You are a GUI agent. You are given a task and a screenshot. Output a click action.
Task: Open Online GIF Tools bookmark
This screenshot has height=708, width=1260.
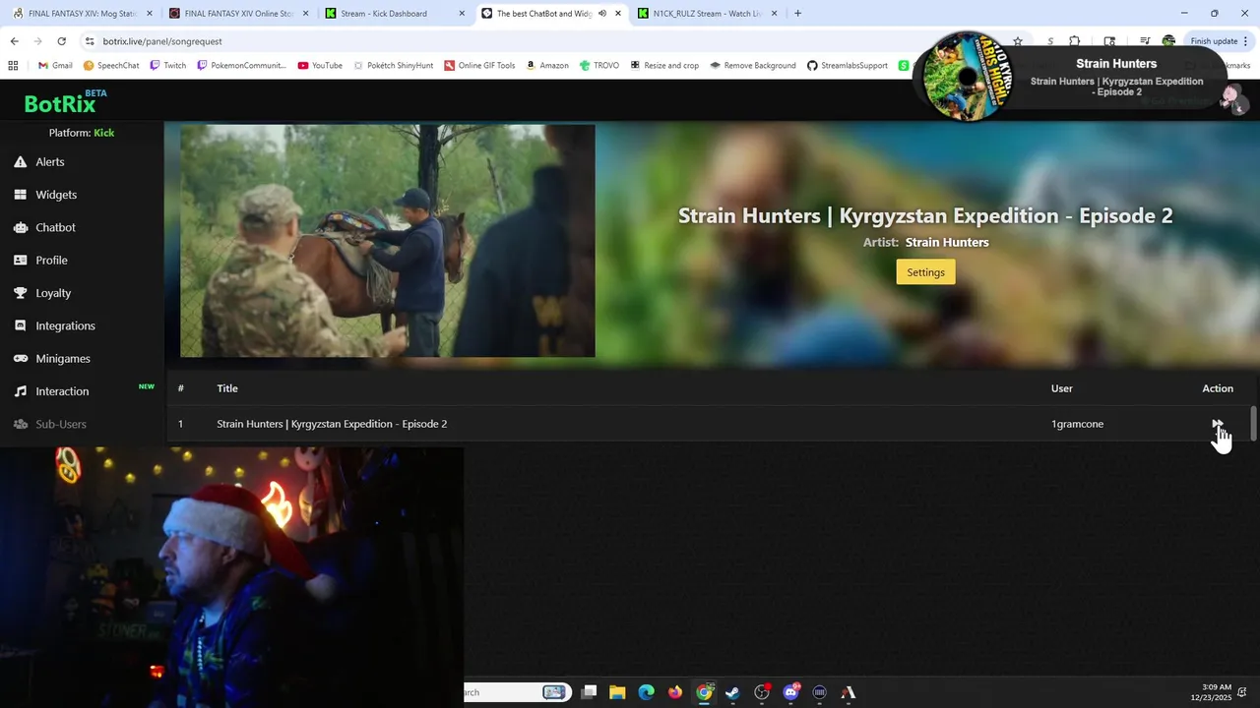(x=479, y=66)
